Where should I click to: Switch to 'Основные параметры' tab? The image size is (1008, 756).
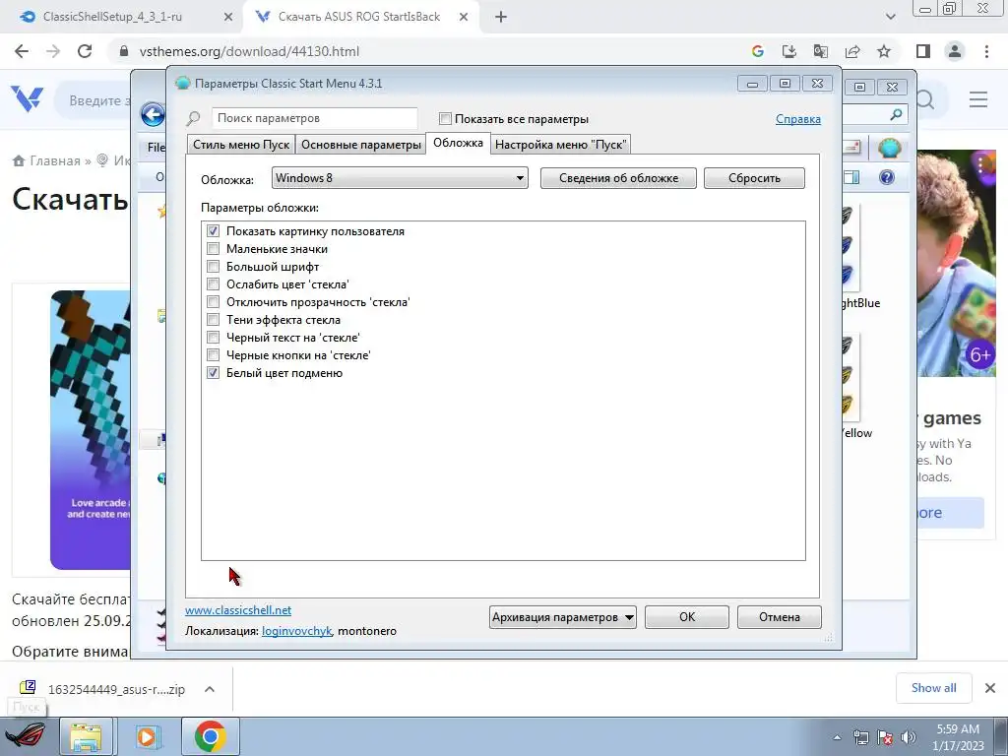coord(361,145)
